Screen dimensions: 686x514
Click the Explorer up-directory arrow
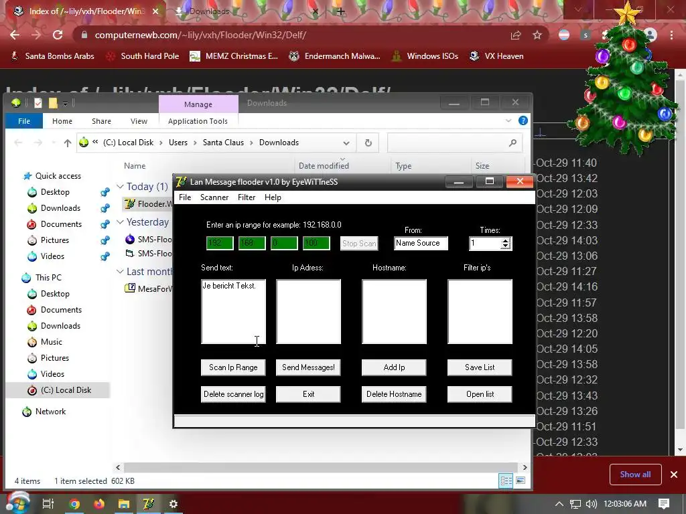click(x=68, y=143)
